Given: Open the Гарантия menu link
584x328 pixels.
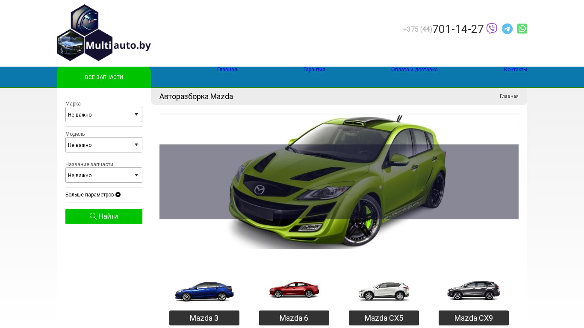Looking at the screenshot, I should pos(314,70).
